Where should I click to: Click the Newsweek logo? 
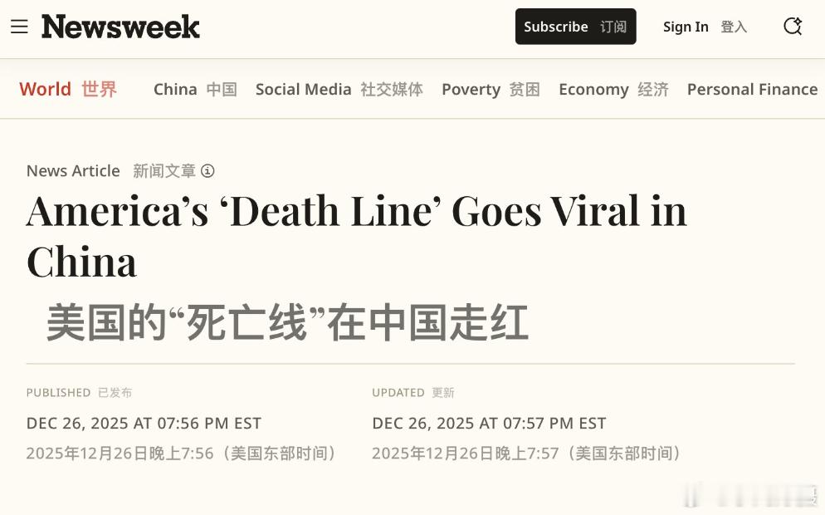point(120,27)
